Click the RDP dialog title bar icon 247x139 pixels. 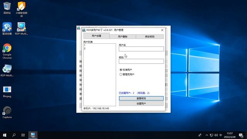(x=84, y=30)
